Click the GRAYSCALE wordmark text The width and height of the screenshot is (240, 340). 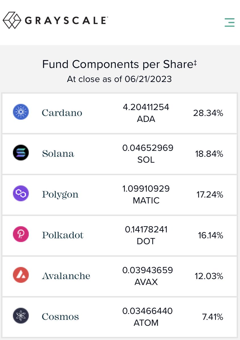coord(66,20)
